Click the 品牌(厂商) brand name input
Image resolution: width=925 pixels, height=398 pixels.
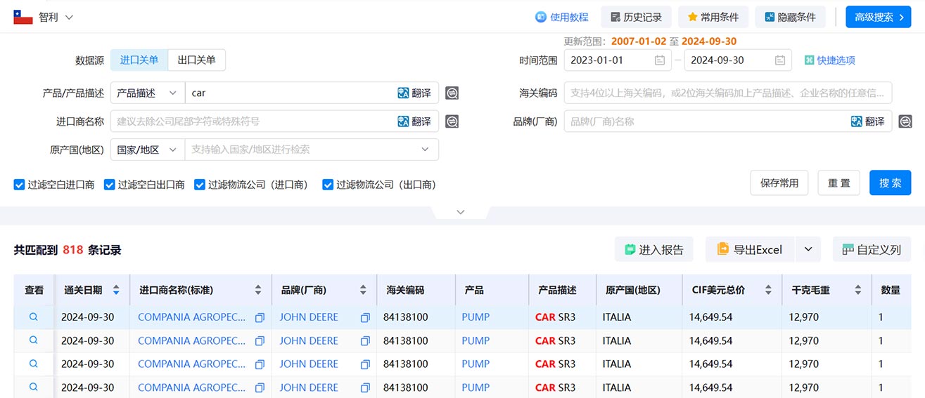pyautogui.click(x=706, y=121)
